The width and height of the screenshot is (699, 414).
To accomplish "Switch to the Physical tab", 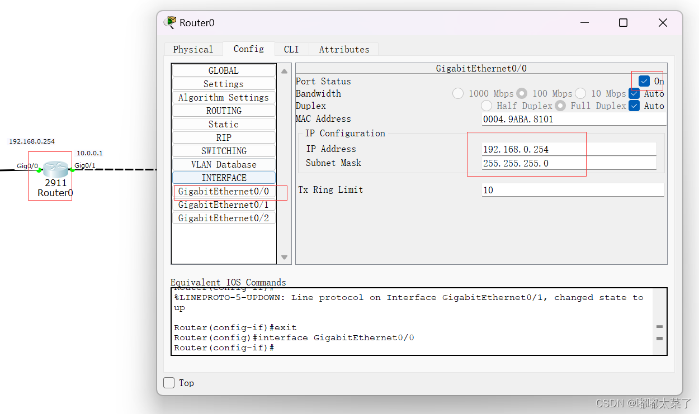I will click(x=193, y=49).
